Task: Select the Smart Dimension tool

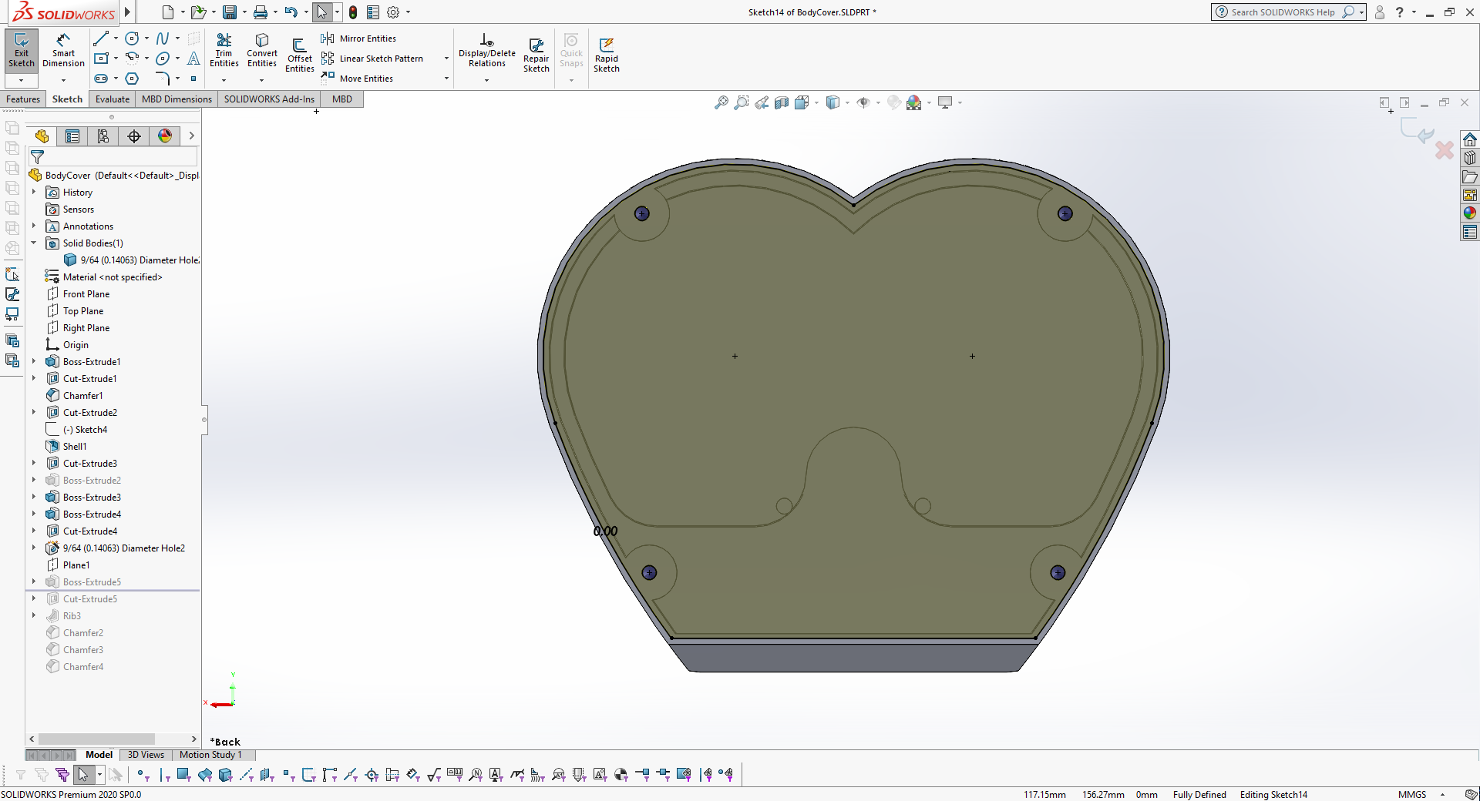Action: tap(63, 51)
